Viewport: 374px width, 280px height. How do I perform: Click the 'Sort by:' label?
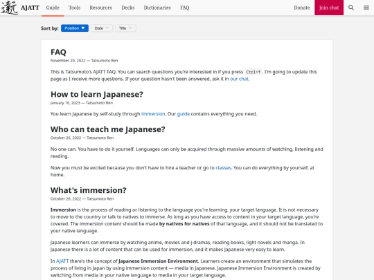pos(50,28)
